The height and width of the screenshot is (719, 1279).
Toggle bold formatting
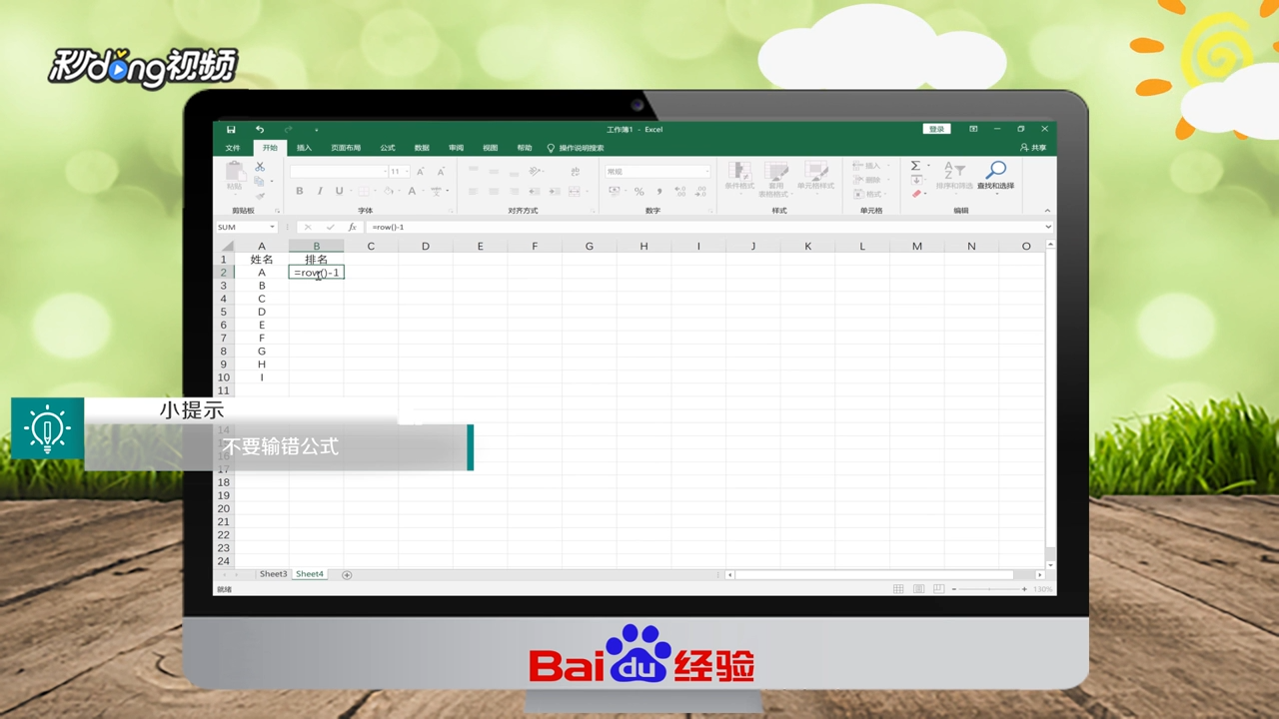click(299, 191)
